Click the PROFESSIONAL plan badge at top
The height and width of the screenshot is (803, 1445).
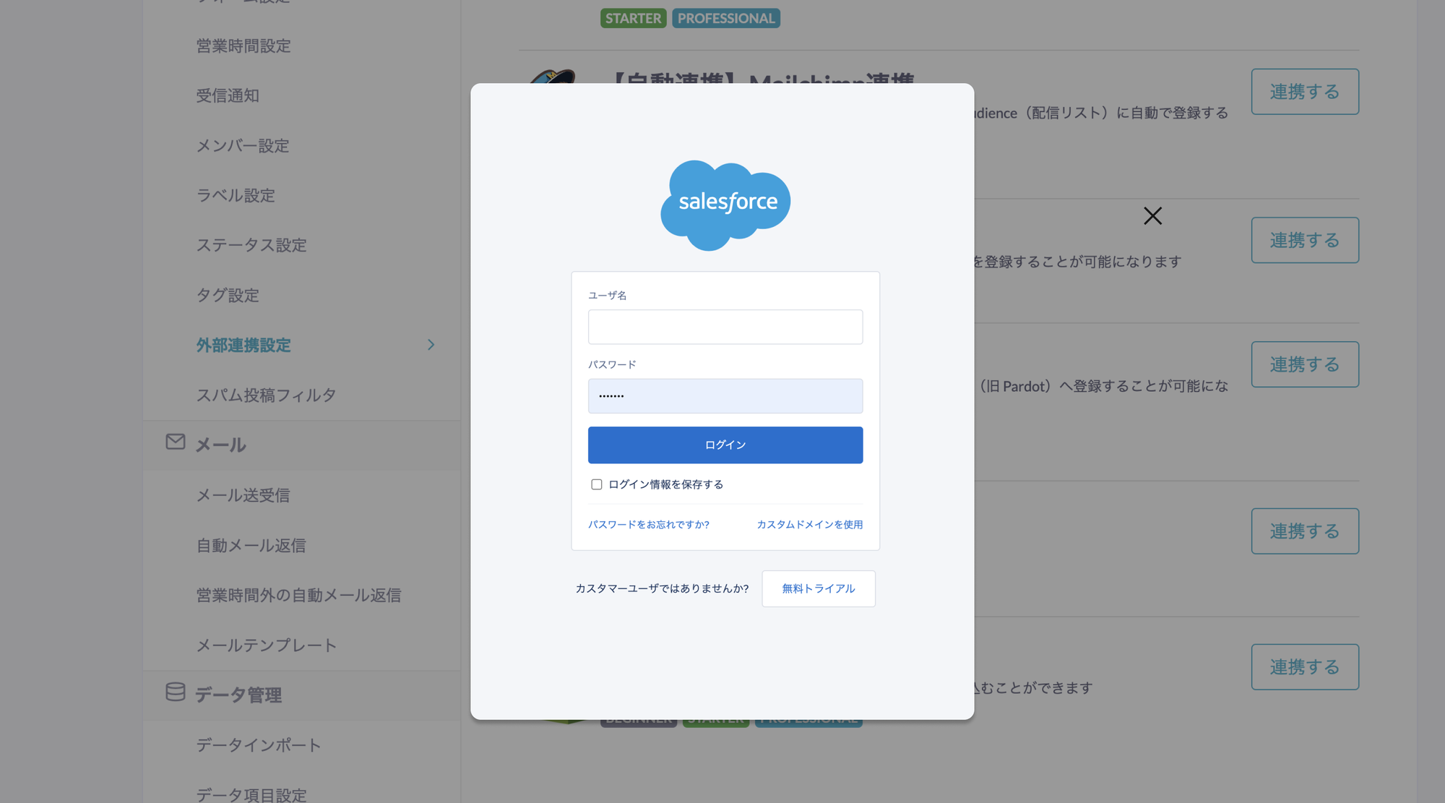pyautogui.click(x=726, y=18)
